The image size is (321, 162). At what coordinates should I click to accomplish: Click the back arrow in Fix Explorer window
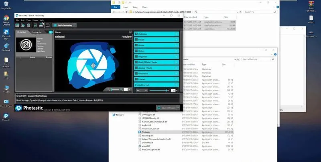point(114,12)
